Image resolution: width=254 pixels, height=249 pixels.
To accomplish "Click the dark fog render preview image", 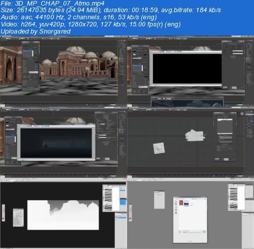I will click(x=56, y=143).
